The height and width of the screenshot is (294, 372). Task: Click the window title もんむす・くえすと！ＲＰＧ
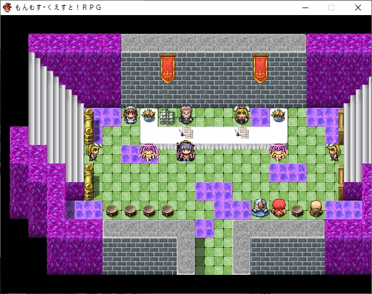pos(59,8)
